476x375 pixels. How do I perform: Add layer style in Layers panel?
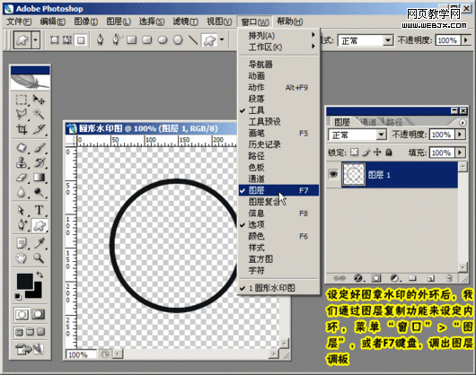coord(358,278)
